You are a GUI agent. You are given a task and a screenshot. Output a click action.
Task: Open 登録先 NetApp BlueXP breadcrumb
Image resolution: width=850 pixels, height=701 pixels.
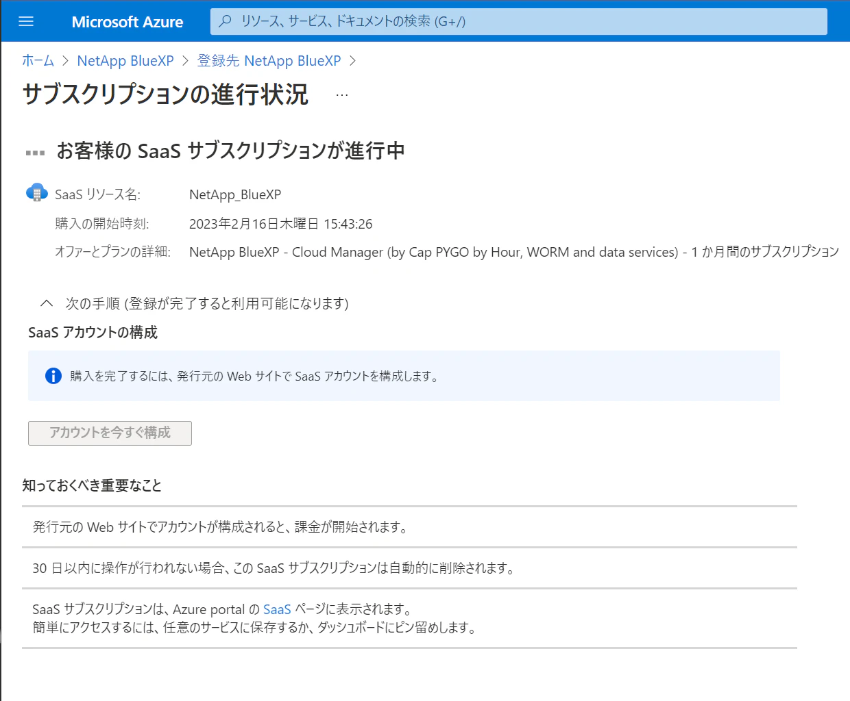click(269, 60)
